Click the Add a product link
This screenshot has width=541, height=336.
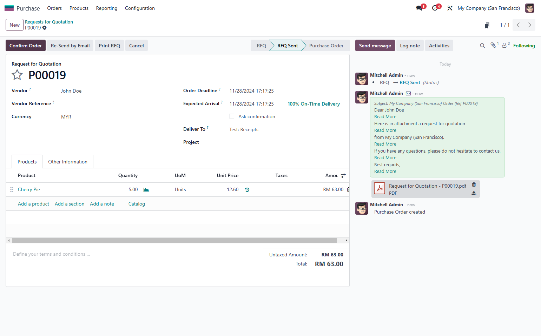point(33,204)
